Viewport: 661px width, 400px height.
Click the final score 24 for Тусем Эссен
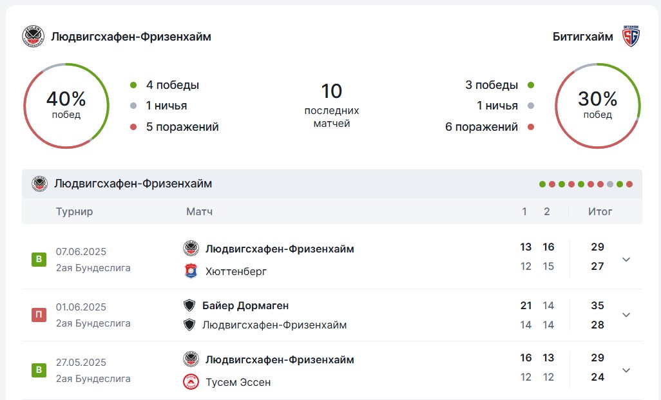pyautogui.click(x=597, y=377)
